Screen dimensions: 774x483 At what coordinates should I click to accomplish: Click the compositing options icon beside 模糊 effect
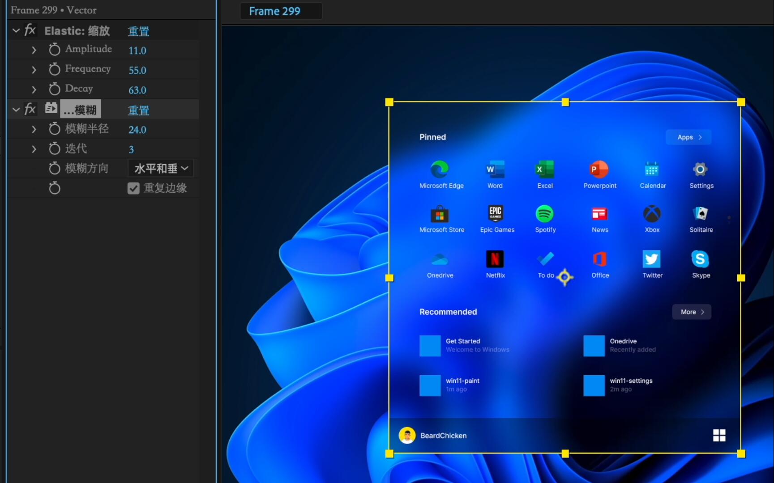tap(51, 108)
